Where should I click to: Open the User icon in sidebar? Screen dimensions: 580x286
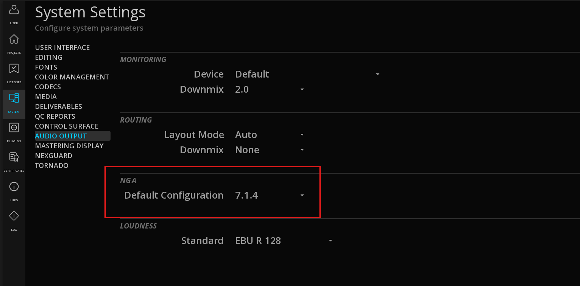coord(14,14)
